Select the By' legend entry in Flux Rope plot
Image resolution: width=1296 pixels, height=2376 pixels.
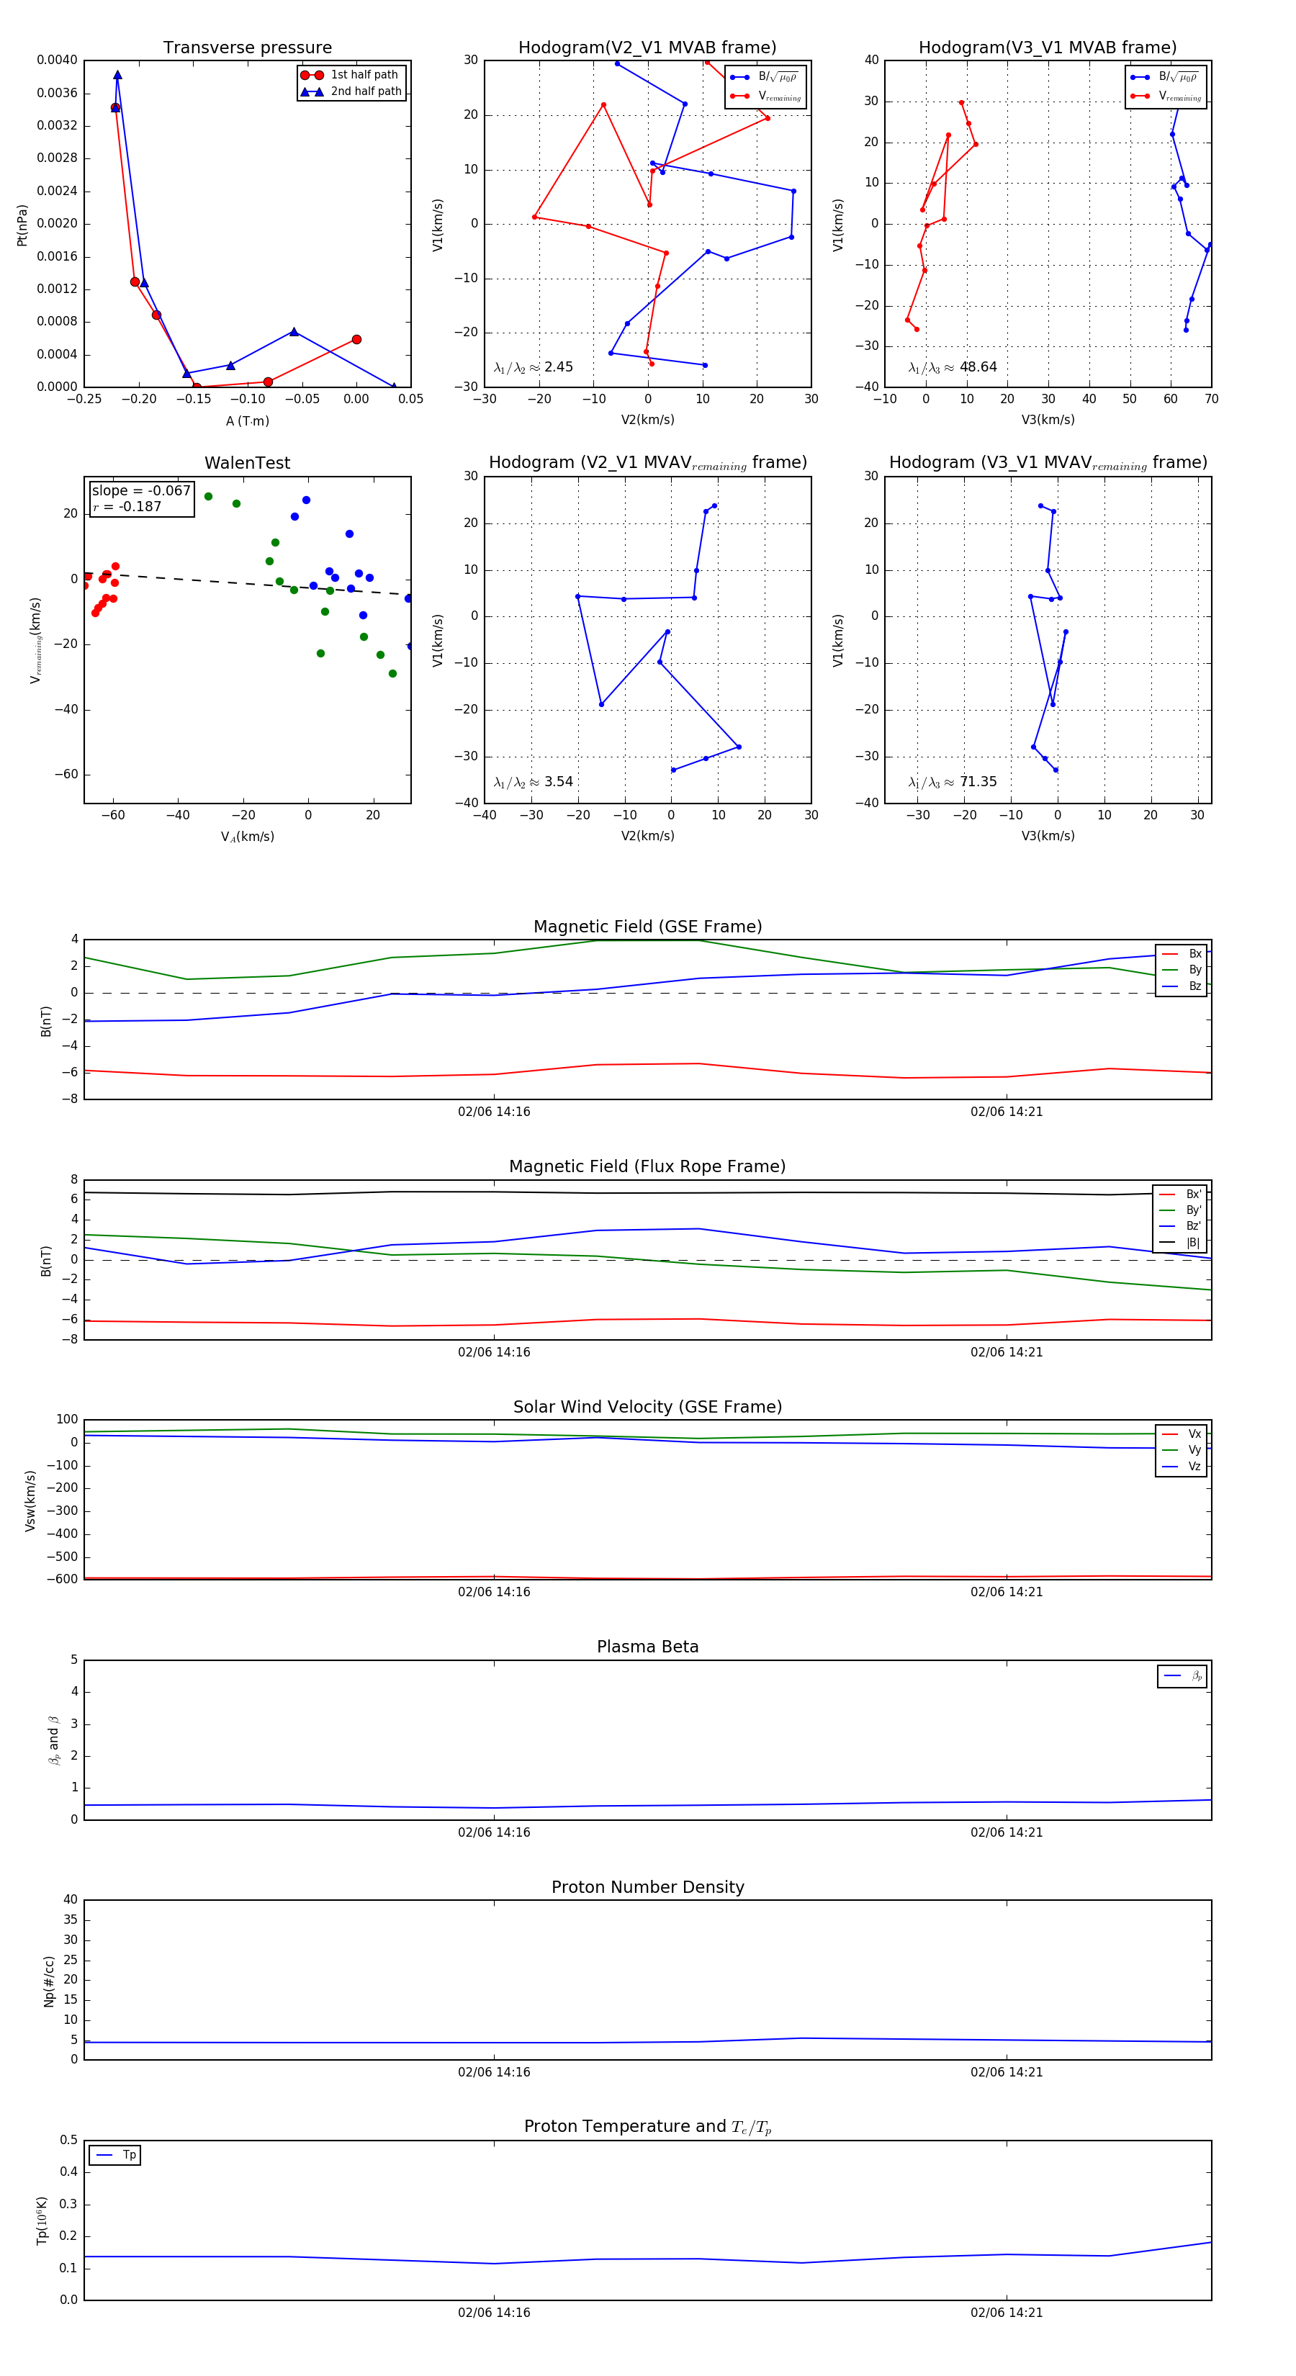coord(1180,1210)
